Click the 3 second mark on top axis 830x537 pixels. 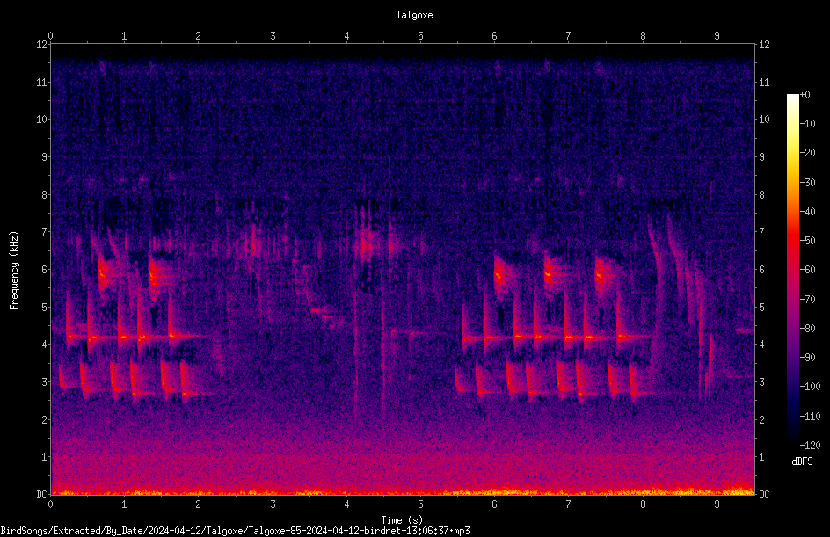click(273, 35)
